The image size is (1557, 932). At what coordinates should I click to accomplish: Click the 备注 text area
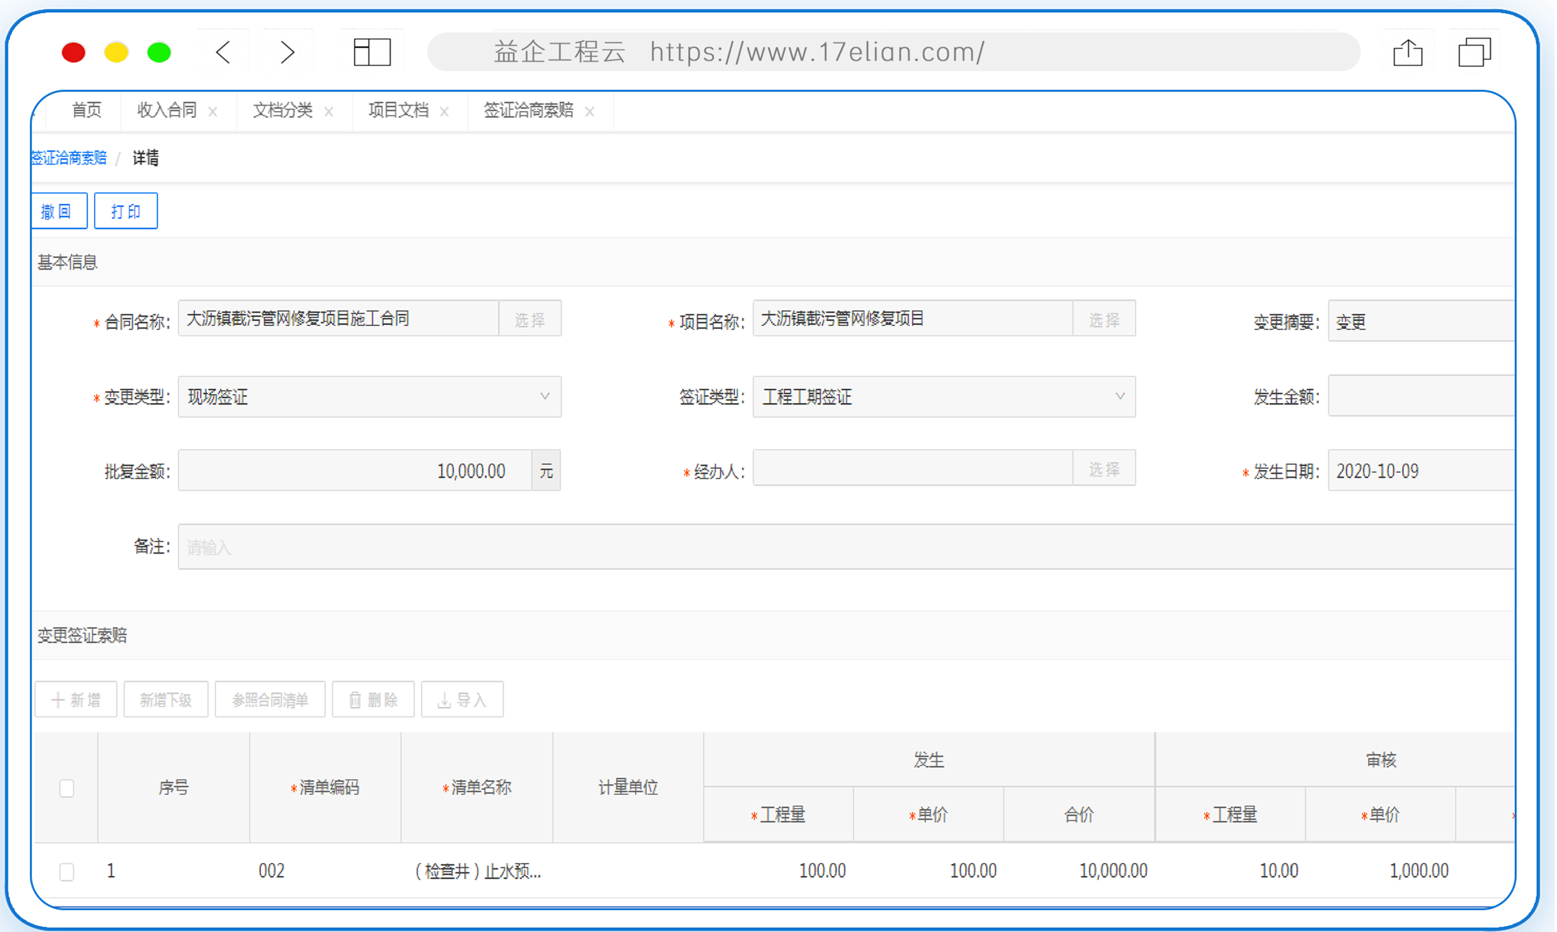[x=847, y=548]
